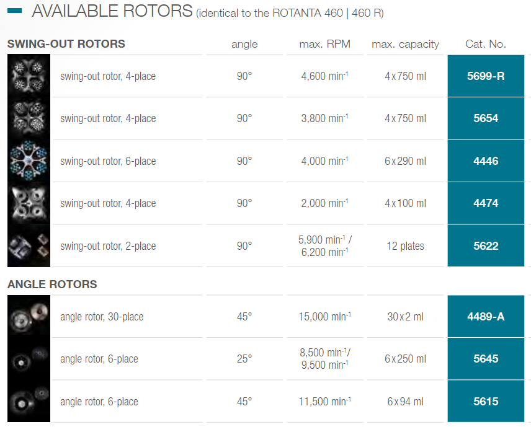Screen dimensions: 531x432
Task: Click the rotor image for Cat. No. 5654
Action: (26, 118)
